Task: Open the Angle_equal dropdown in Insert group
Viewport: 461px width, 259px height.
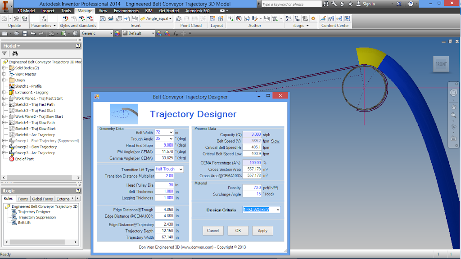Action: coord(170,18)
